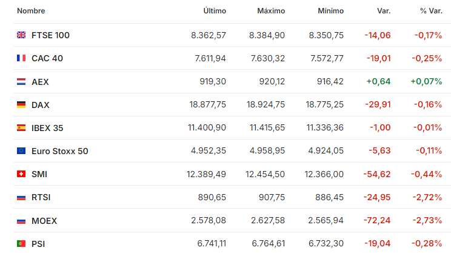Click the French flag beside CAC 40

tap(21, 58)
